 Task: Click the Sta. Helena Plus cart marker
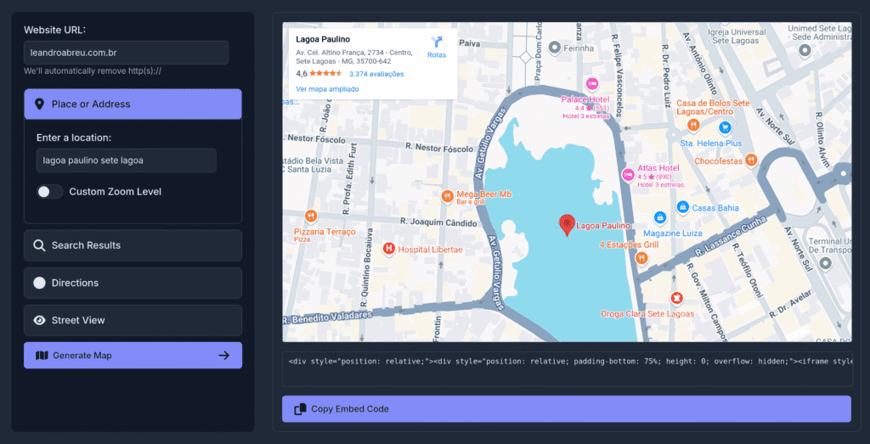(725, 128)
